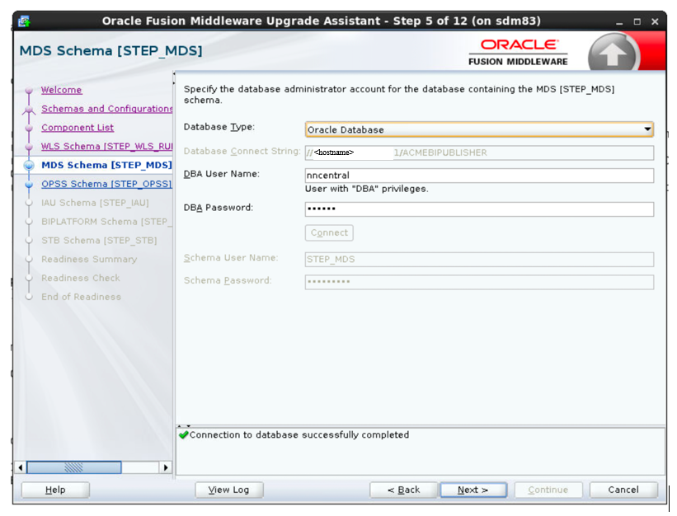Maximize the Upgrade Assistant window
677x516 pixels.
click(637, 21)
